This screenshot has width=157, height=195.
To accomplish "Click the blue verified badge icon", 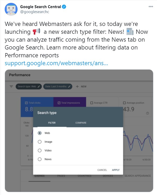I will point(64,7).
